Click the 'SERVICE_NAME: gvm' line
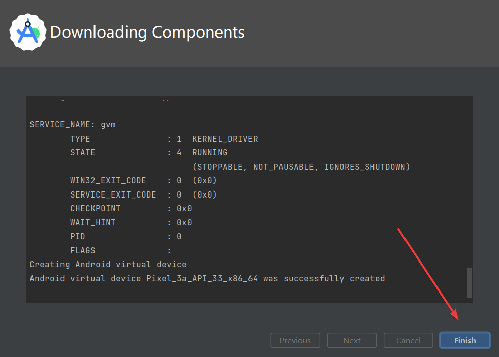Screen dimensions: 499x357 click(x=73, y=124)
